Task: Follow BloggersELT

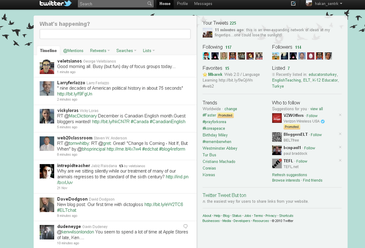Action: [316, 135]
